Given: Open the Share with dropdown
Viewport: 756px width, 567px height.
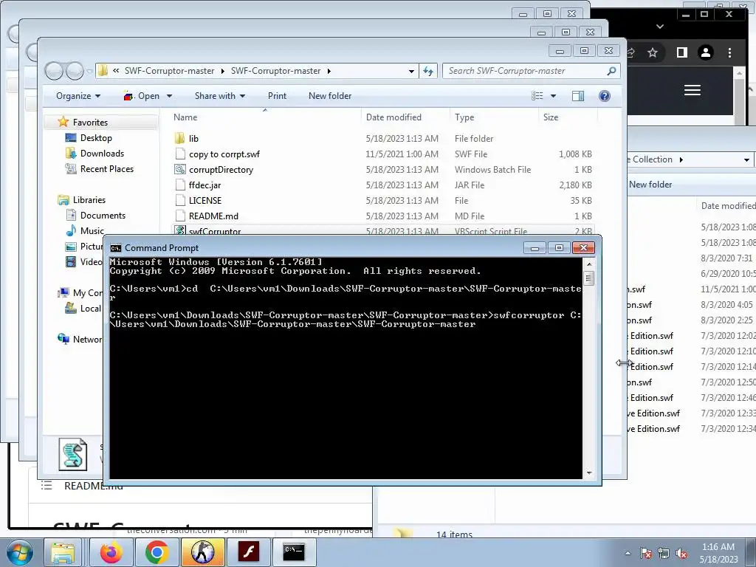Looking at the screenshot, I should click(220, 96).
